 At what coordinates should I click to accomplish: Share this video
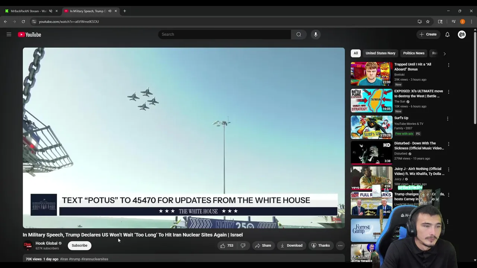[x=263, y=246]
